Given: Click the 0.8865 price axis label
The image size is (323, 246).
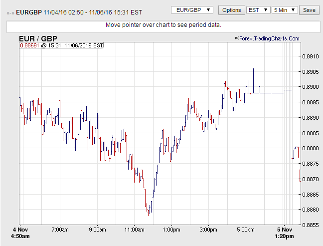Looking at the screenshot, I should 310,195.
